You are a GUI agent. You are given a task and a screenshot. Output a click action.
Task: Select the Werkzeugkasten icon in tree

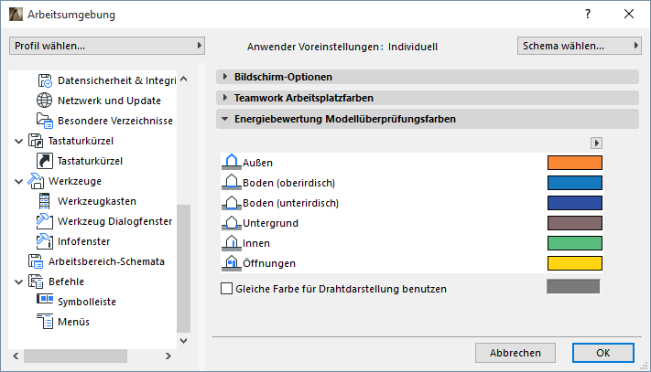point(46,201)
